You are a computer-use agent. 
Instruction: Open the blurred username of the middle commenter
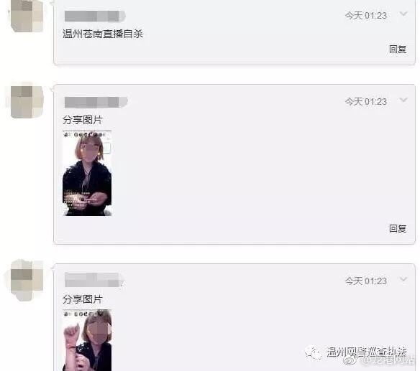pyautogui.click(x=96, y=102)
